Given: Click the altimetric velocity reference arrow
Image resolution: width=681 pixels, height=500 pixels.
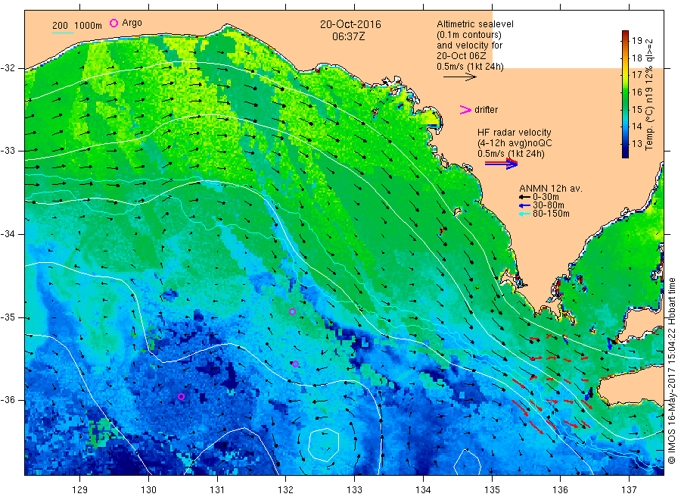Looking at the screenshot, I should [459, 77].
